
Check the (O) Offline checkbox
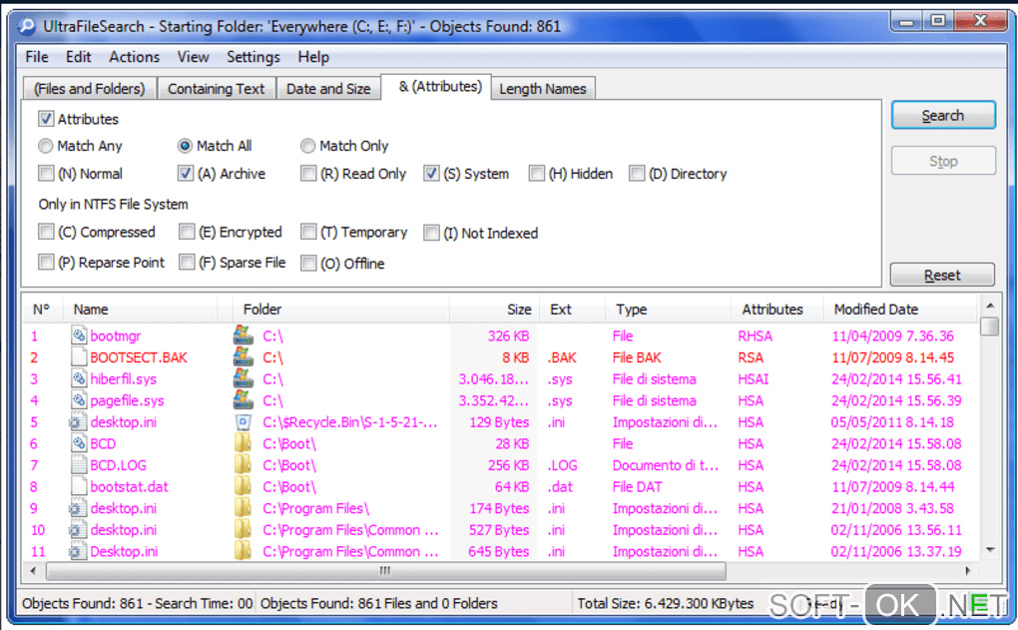click(x=308, y=263)
